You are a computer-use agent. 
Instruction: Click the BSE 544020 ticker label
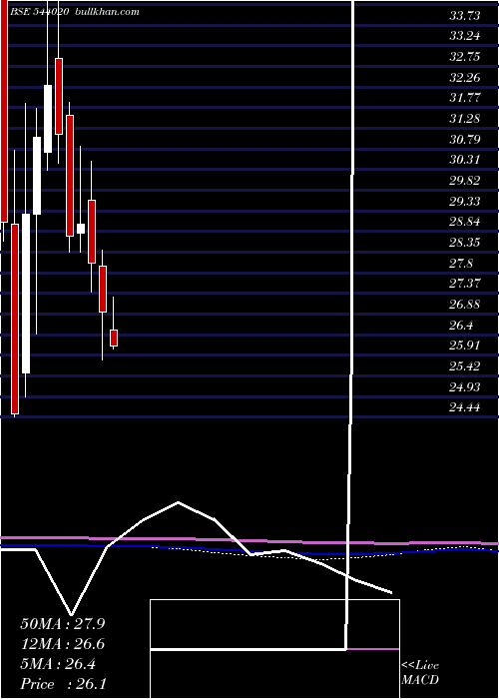41,12
